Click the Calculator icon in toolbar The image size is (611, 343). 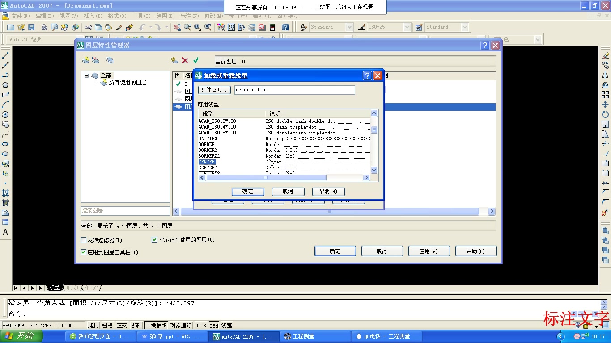click(x=272, y=27)
